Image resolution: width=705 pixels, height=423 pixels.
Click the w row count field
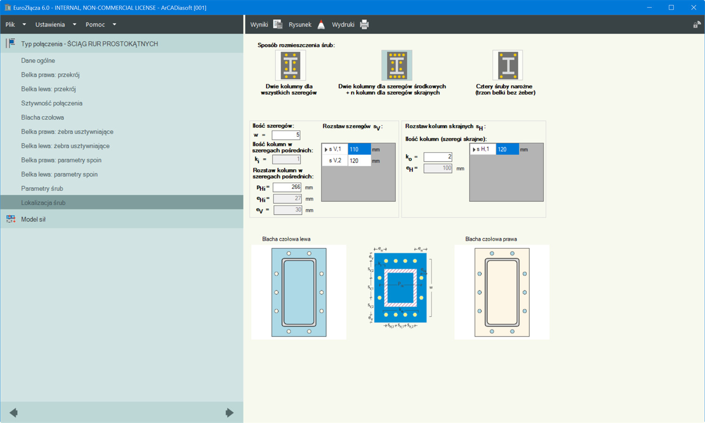(286, 135)
